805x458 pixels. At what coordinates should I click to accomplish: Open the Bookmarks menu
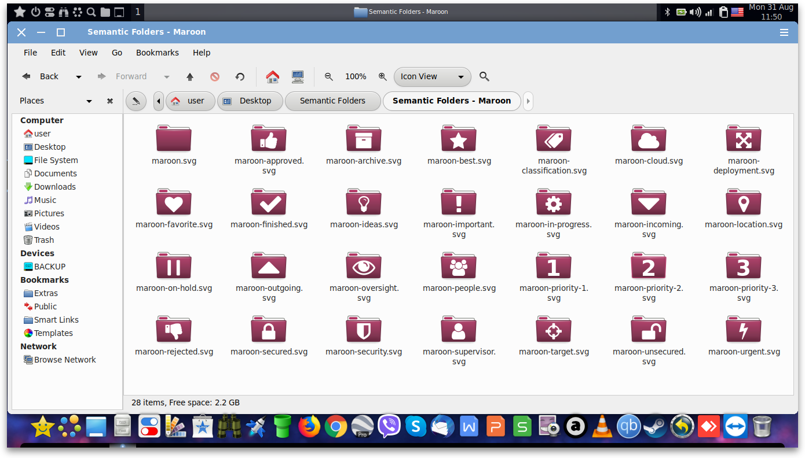(x=158, y=53)
